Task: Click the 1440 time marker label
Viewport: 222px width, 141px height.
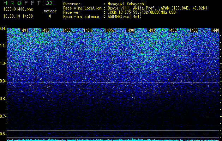Action: (215, 30)
